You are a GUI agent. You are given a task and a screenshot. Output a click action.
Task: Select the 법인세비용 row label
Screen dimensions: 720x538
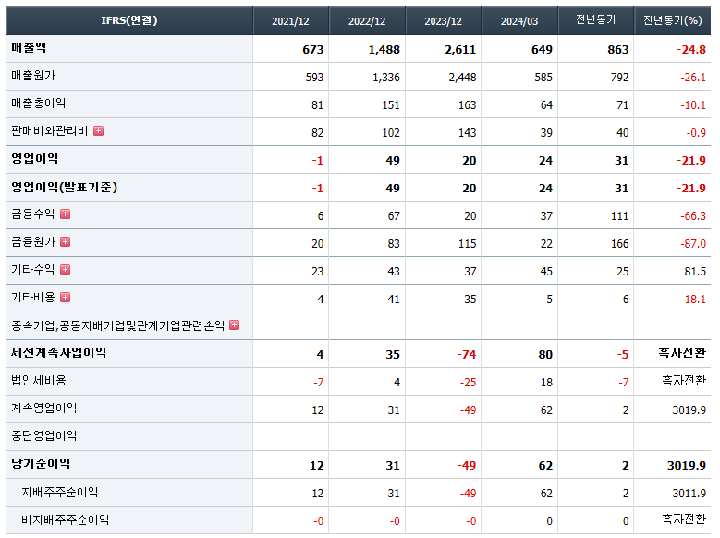coord(39,381)
